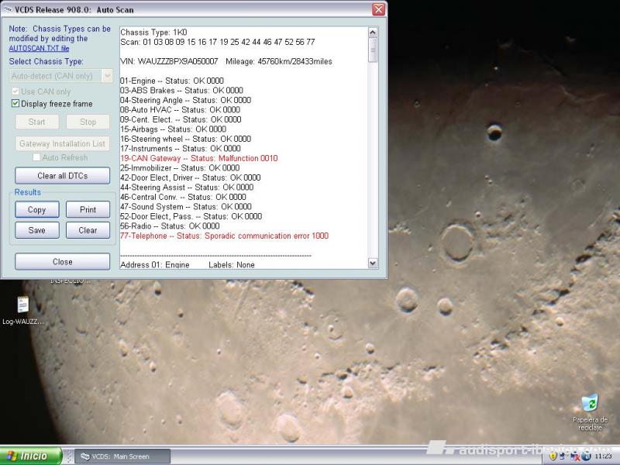
Task: Click Clear all DTCs
Action: tap(63, 176)
